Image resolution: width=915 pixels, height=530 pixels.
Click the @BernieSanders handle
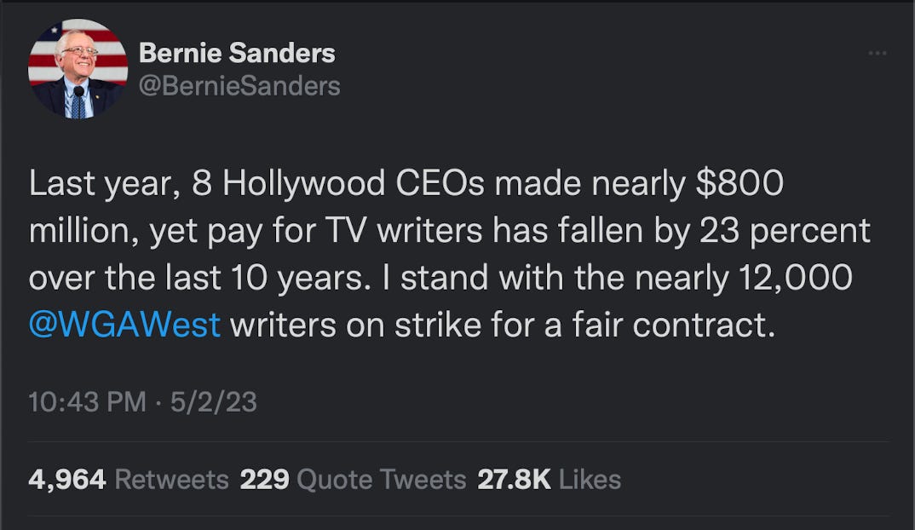[239, 86]
